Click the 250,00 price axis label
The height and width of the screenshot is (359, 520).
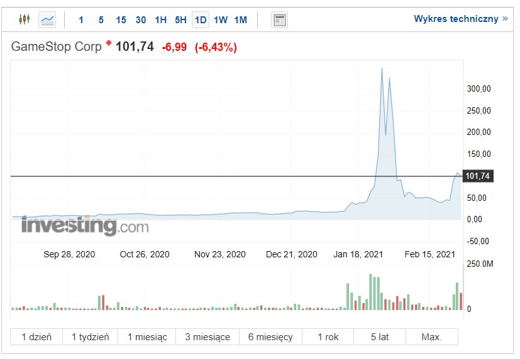pos(479,110)
